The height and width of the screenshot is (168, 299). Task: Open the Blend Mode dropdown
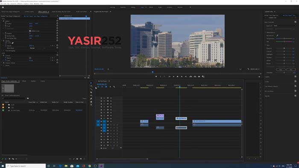point(38,48)
